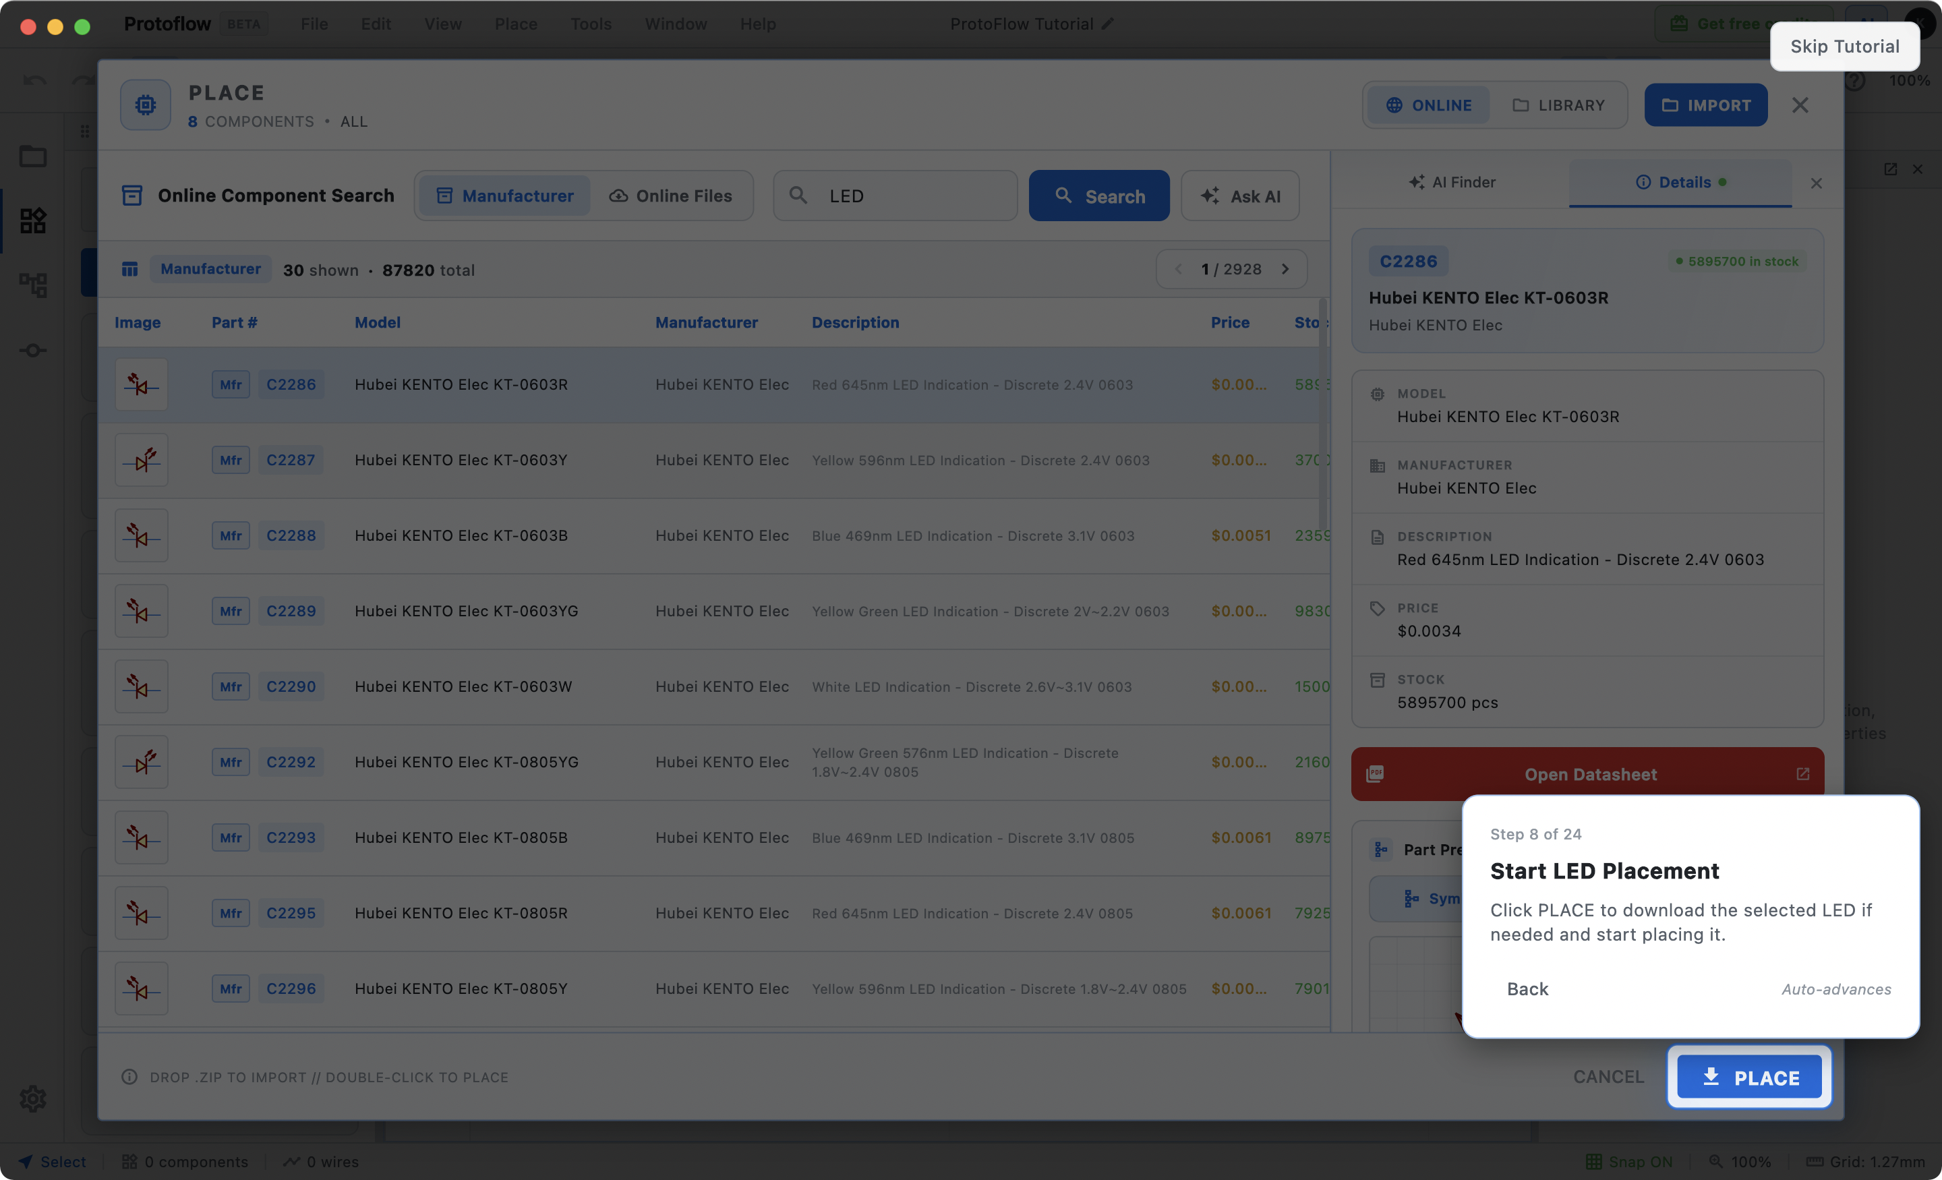Click the external link icon on Open Datasheet
The height and width of the screenshot is (1180, 1942).
tap(1802, 774)
